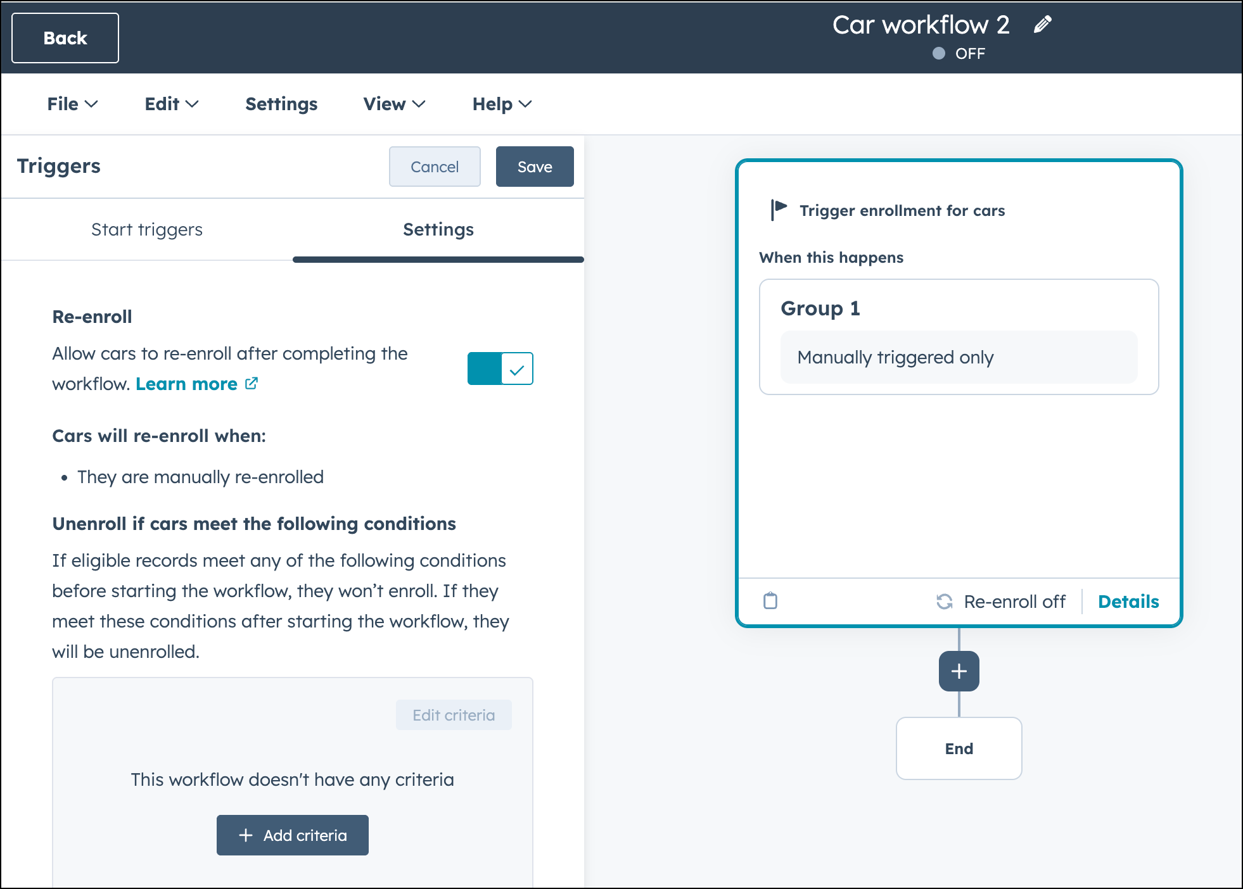
Task: Click This workflow doesn't have any criteria text
Action: (293, 779)
